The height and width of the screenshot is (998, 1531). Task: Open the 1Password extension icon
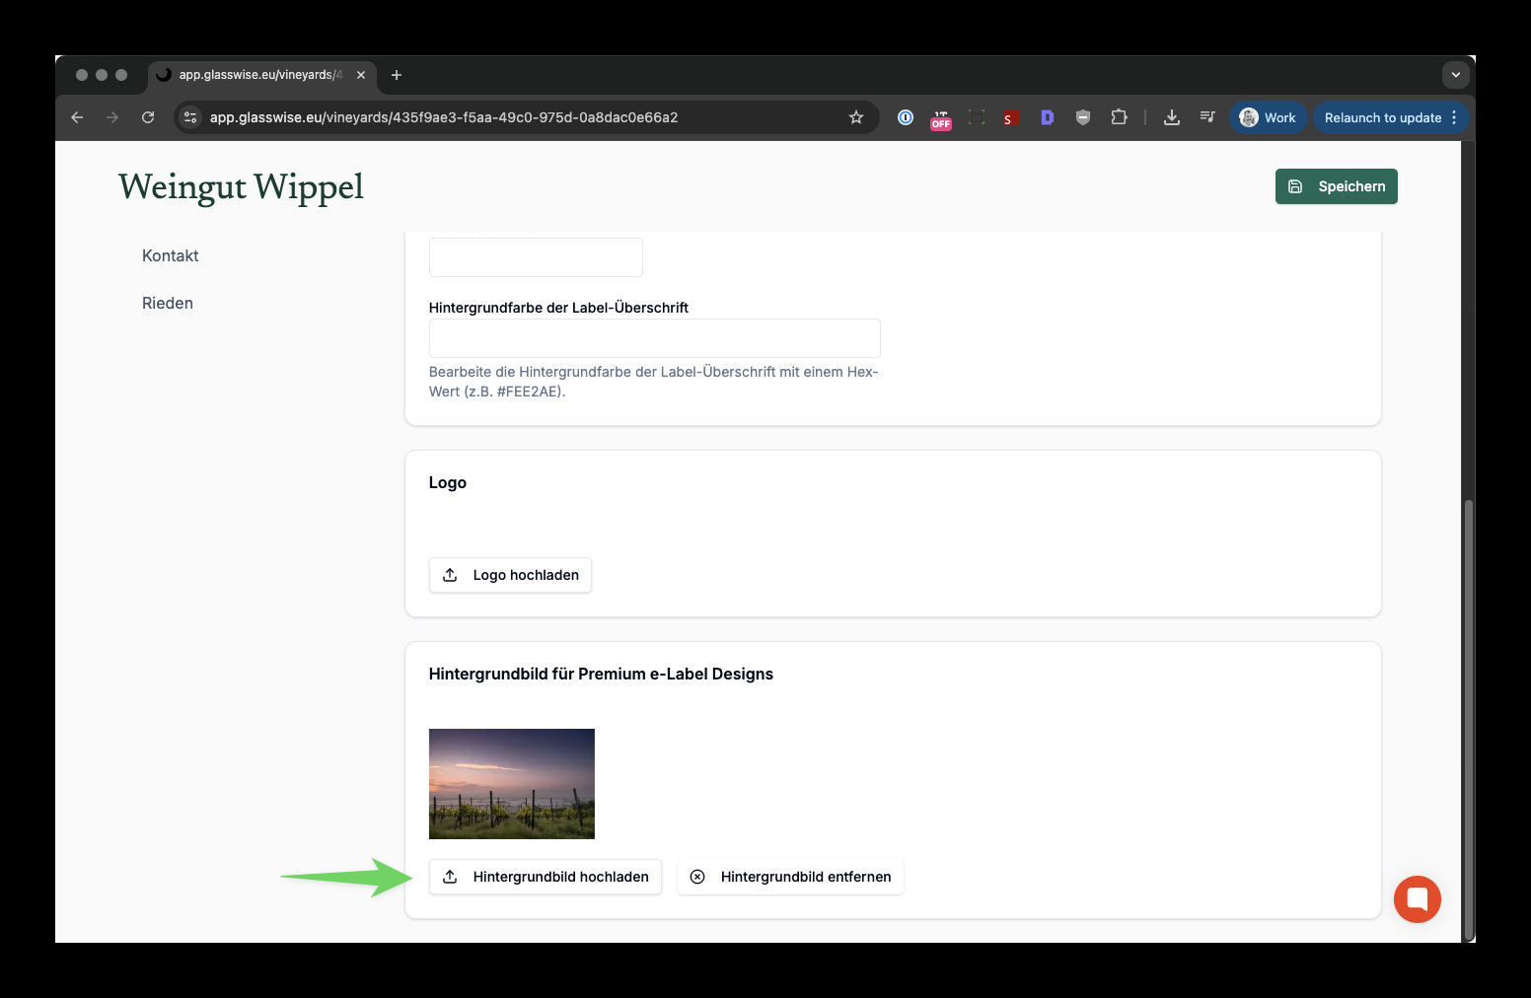tap(906, 117)
